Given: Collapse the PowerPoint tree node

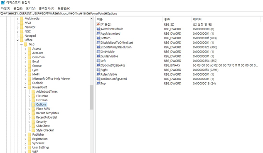Looking at the screenshot, I should click(25, 87).
